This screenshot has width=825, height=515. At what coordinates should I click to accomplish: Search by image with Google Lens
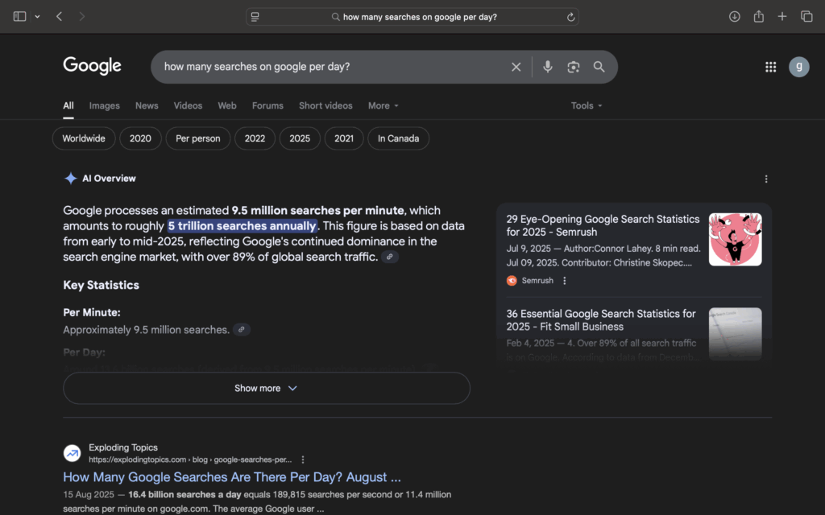tap(573, 67)
